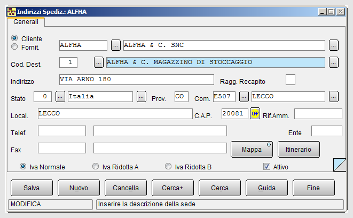Click the ellipsis button after the LECCO comune field
This screenshot has width=353, height=218.
click(x=334, y=97)
